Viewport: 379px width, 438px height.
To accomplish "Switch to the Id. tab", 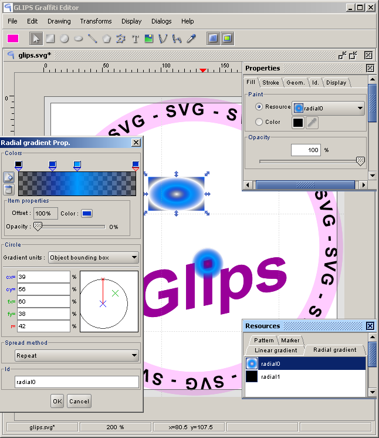I will coord(316,83).
